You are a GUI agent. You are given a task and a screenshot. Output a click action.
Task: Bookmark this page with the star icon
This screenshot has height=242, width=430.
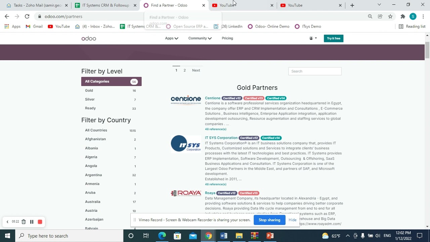point(390,16)
